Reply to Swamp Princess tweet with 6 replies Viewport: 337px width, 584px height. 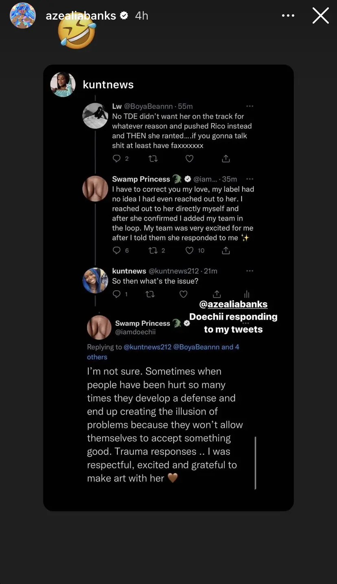coord(117,250)
